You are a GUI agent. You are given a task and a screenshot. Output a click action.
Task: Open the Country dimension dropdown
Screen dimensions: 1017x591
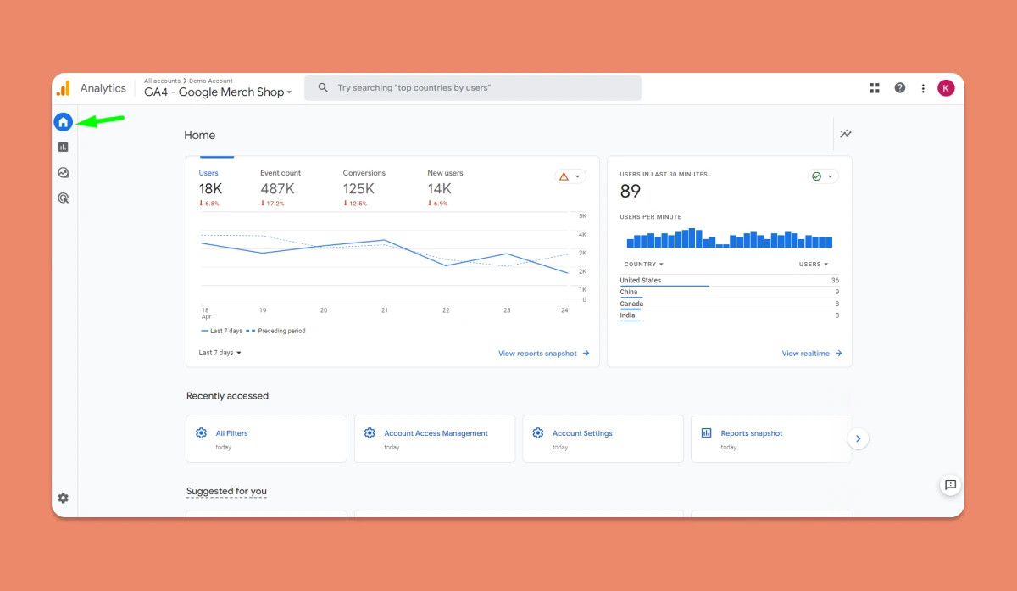click(644, 264)
